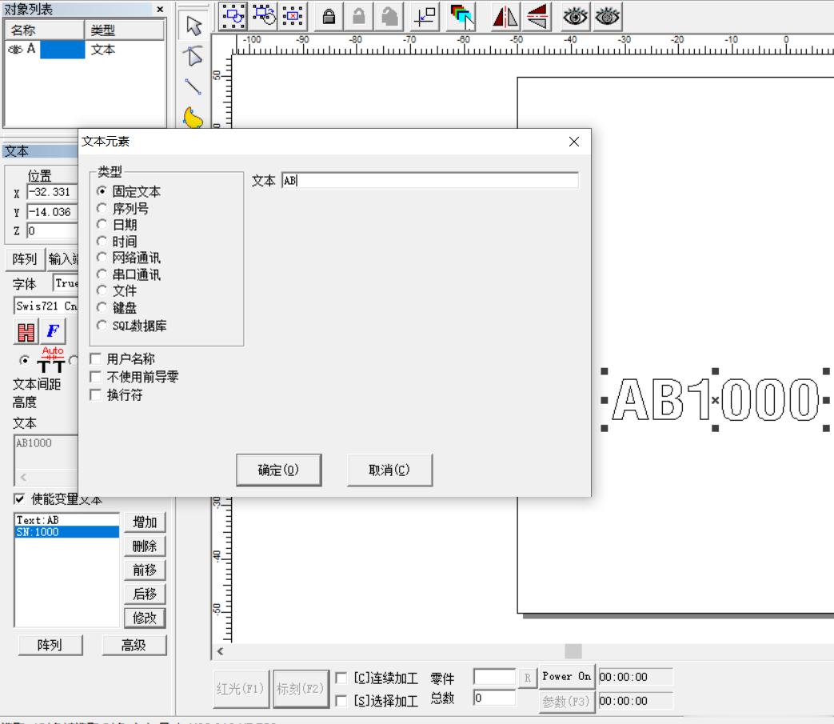Mirror object vertically
The height and width of the screenshot is (724, 834).
click(x=537, y=17)
